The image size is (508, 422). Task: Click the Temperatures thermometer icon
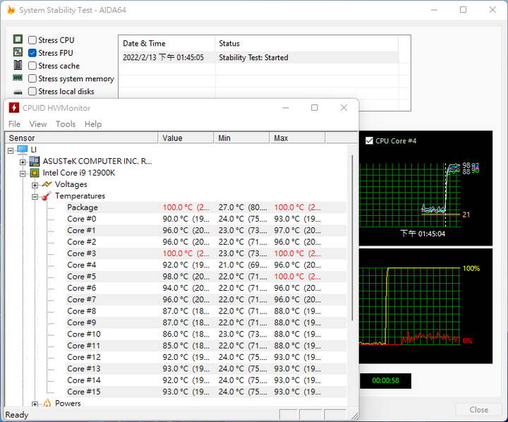coord(47,195)
